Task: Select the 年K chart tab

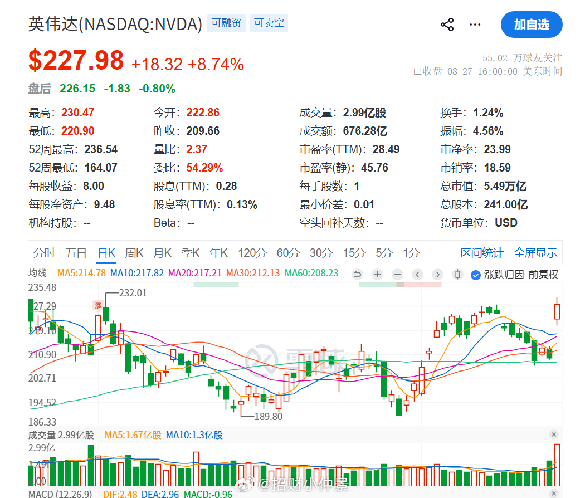Action: click(x=218, y=253)
